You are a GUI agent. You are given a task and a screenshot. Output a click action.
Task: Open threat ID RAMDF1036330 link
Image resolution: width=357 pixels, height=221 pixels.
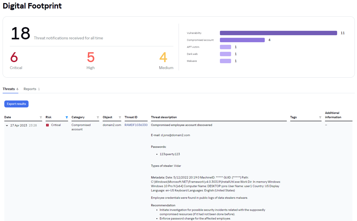point(136,125)
